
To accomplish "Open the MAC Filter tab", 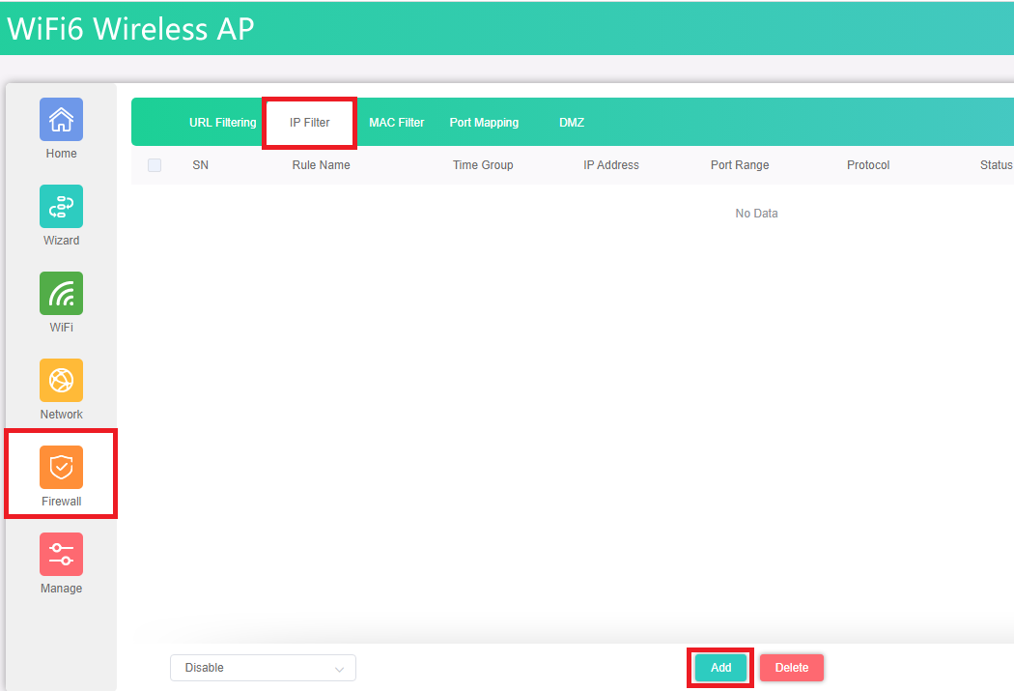I will click(x=397, y=123).
